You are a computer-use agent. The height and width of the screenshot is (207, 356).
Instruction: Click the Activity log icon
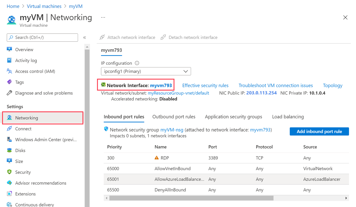click(x=9, y=60)
